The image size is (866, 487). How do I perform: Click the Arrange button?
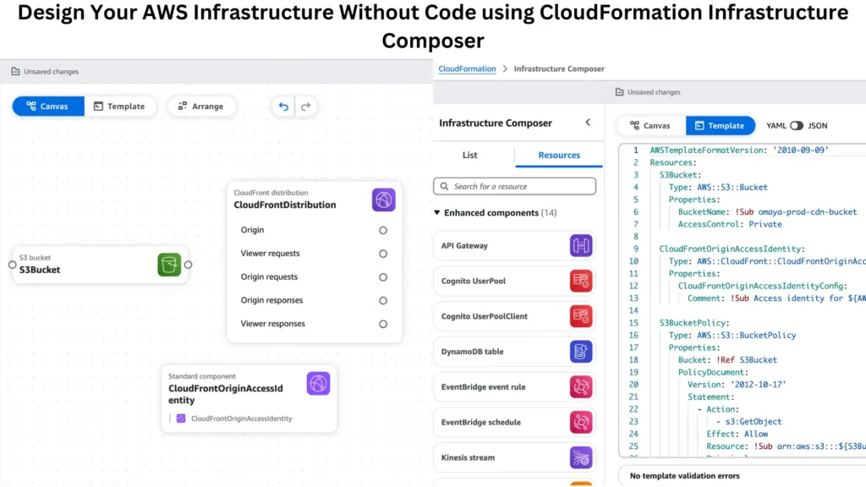[201, 106]
